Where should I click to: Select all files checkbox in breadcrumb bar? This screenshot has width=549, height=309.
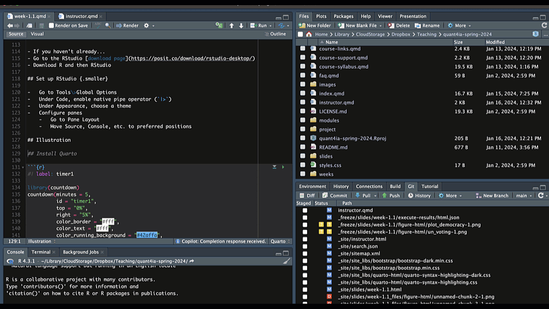click(x=300, y=34)
